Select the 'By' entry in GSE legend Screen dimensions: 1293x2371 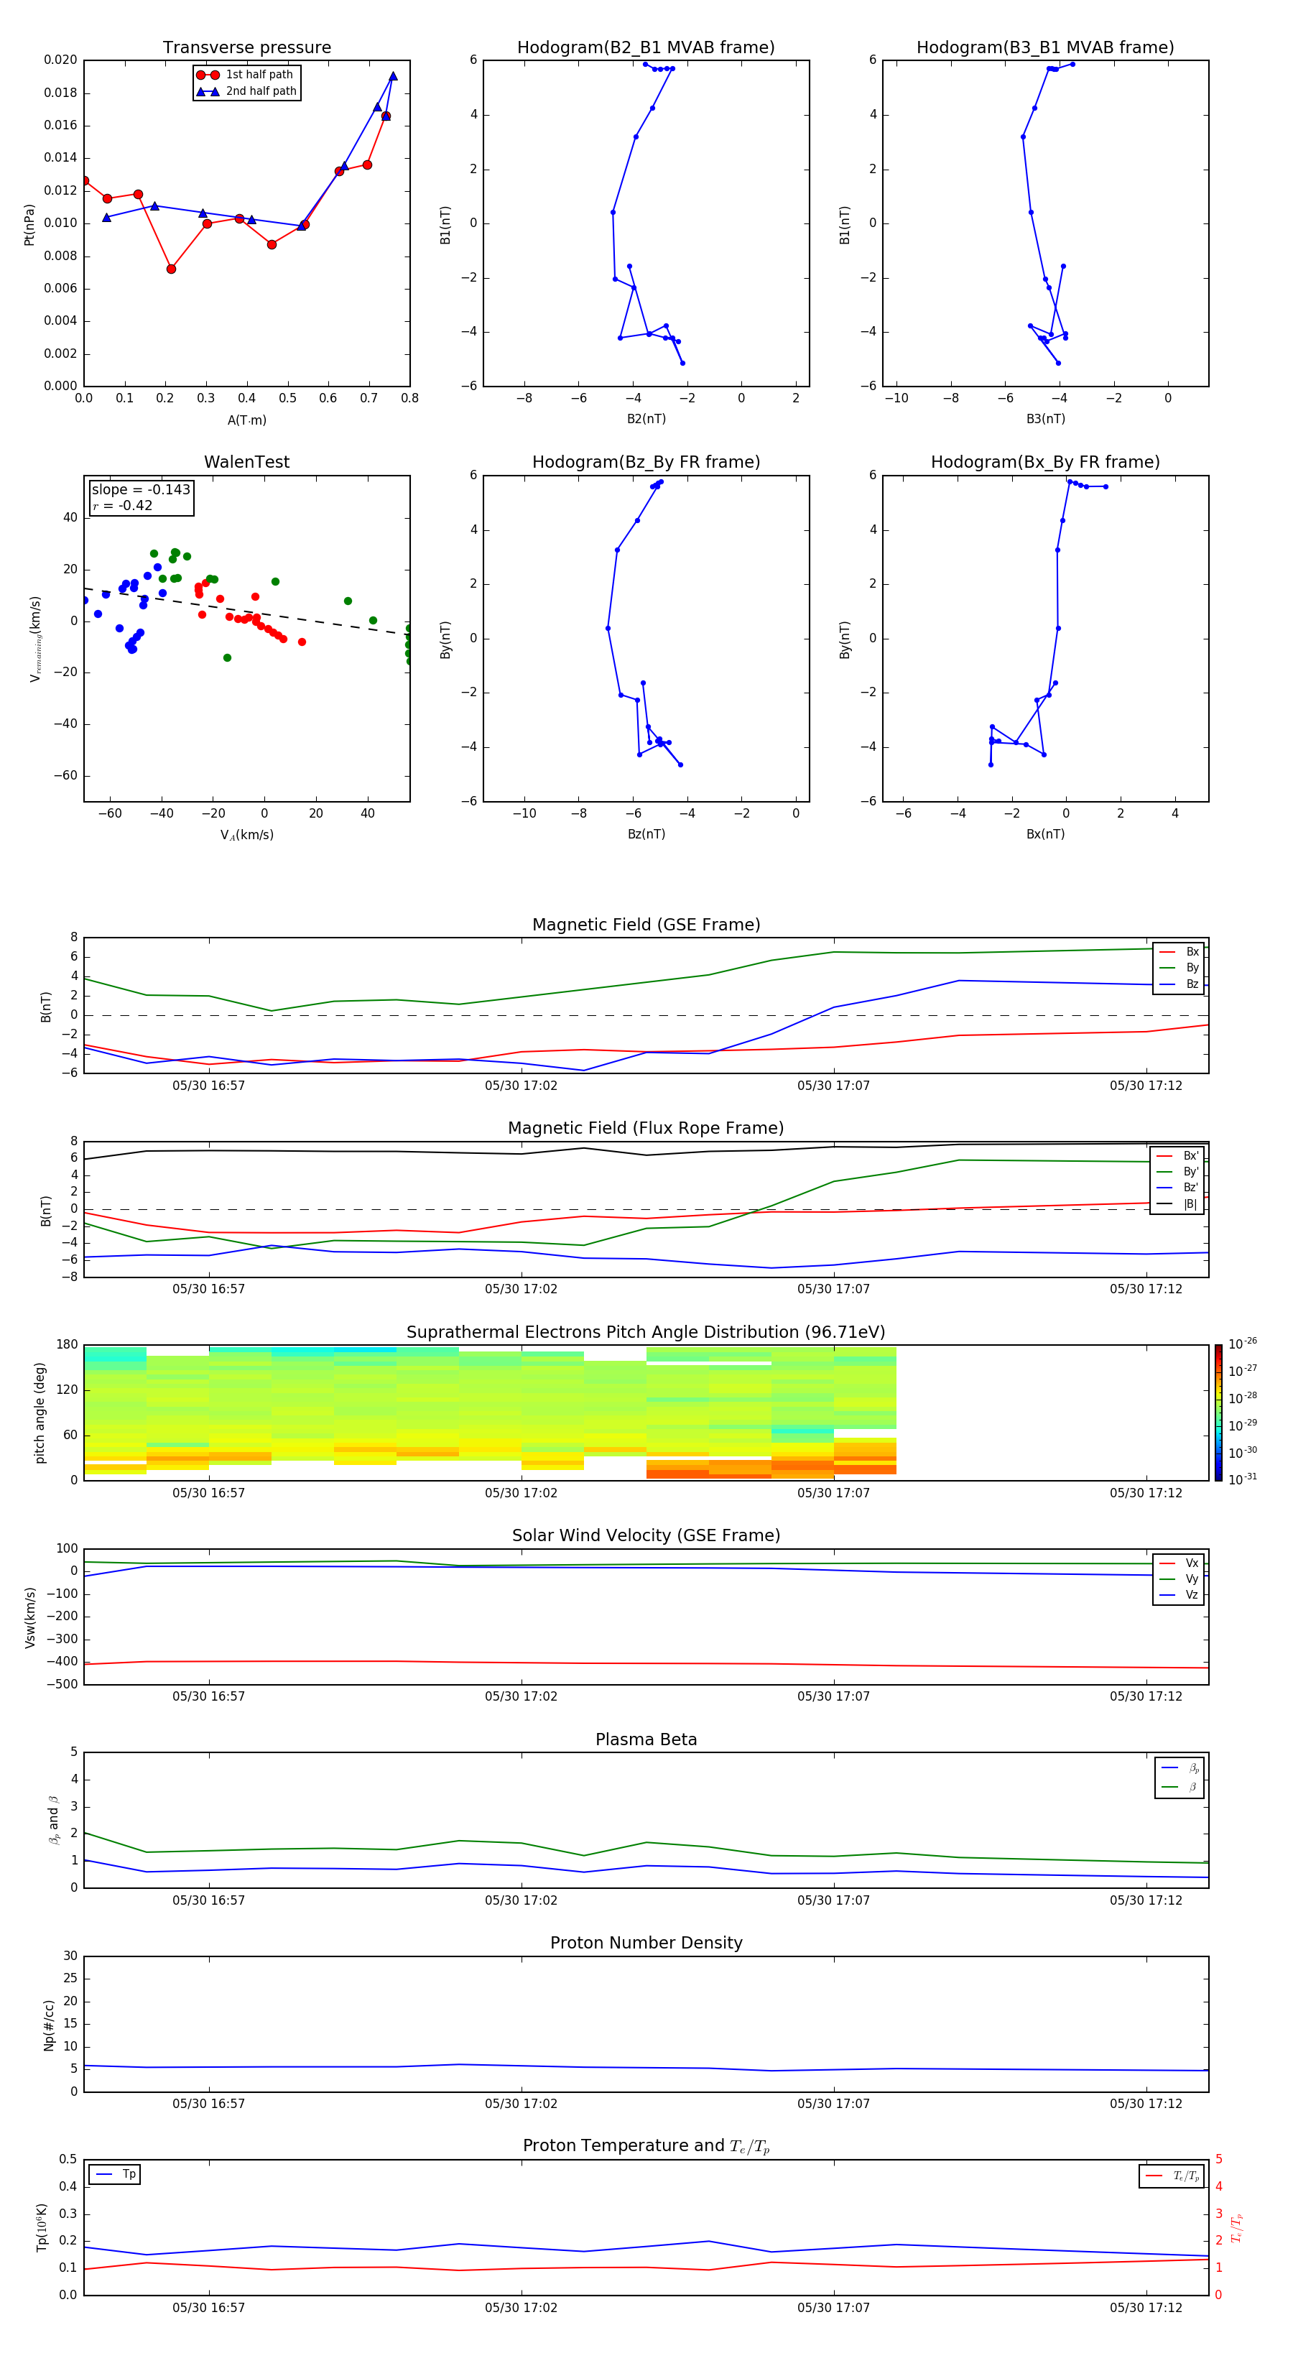tap(1179, 967)
